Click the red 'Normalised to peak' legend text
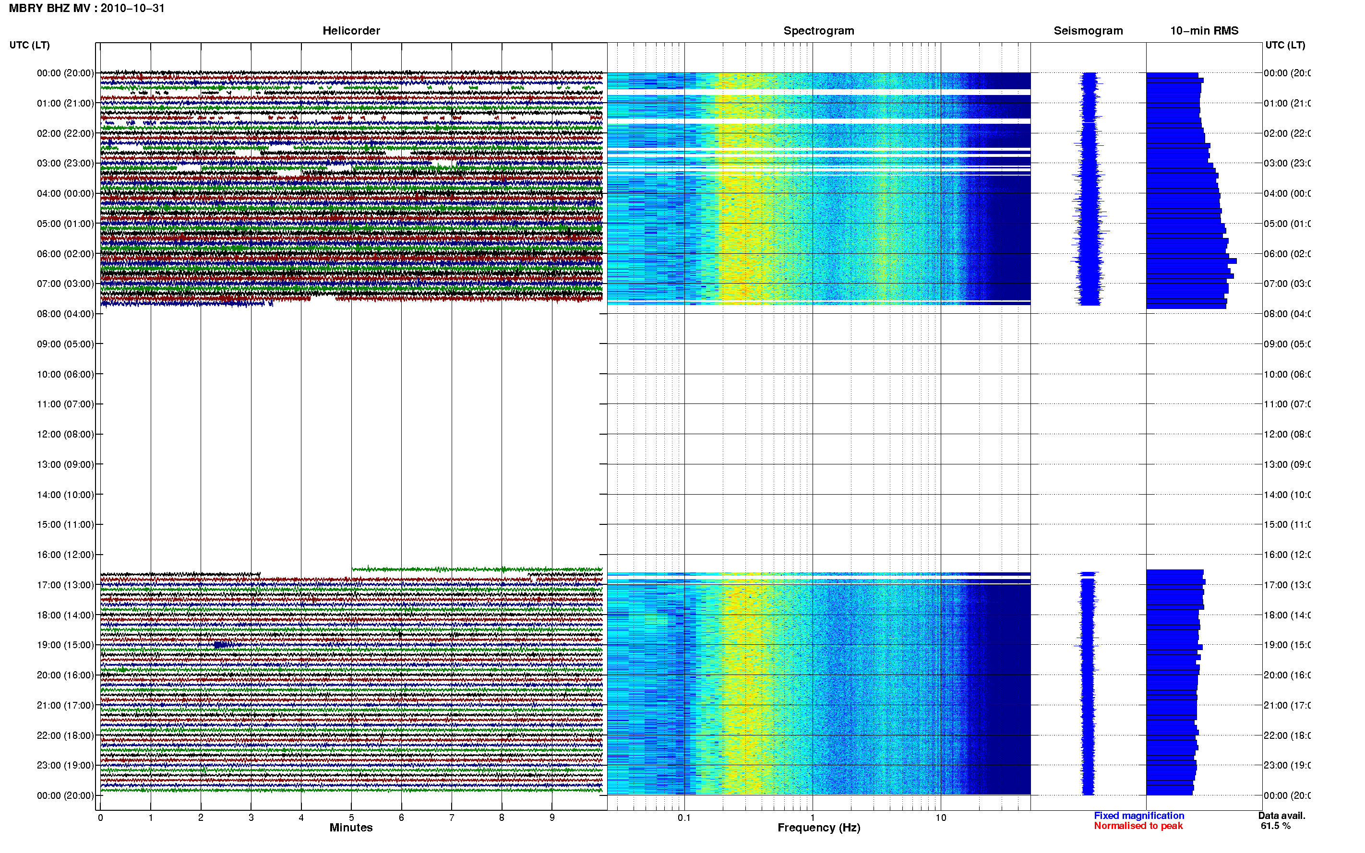The height and width of the screenshot is (853, 1365). click(1138, 826)
